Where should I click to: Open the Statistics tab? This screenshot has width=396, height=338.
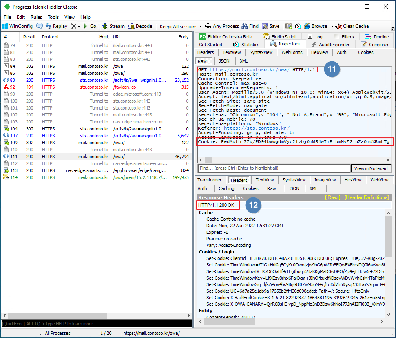tap(246, 45)
